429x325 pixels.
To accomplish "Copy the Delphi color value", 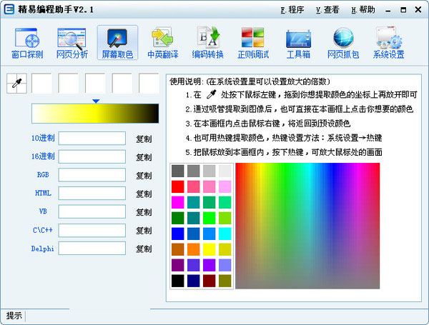I will [x=144, y=249].
